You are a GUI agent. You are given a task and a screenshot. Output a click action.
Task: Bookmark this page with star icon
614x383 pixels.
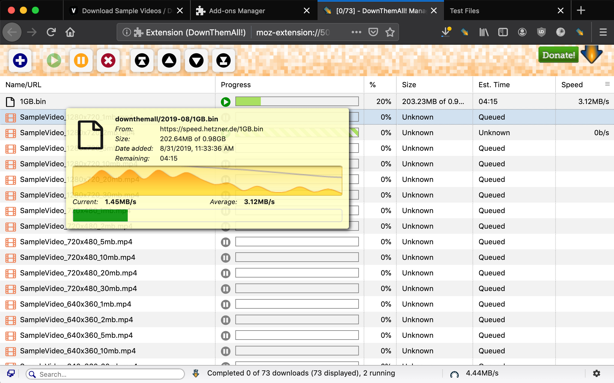pyautogui.click(x=390, y=32)
